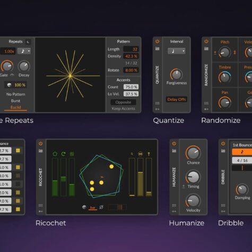
Task: Click the Ricochet remote controls grid icon
Action: 40,205
